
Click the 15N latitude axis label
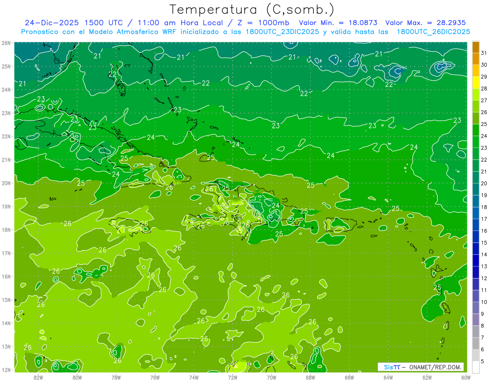[6, 300]
